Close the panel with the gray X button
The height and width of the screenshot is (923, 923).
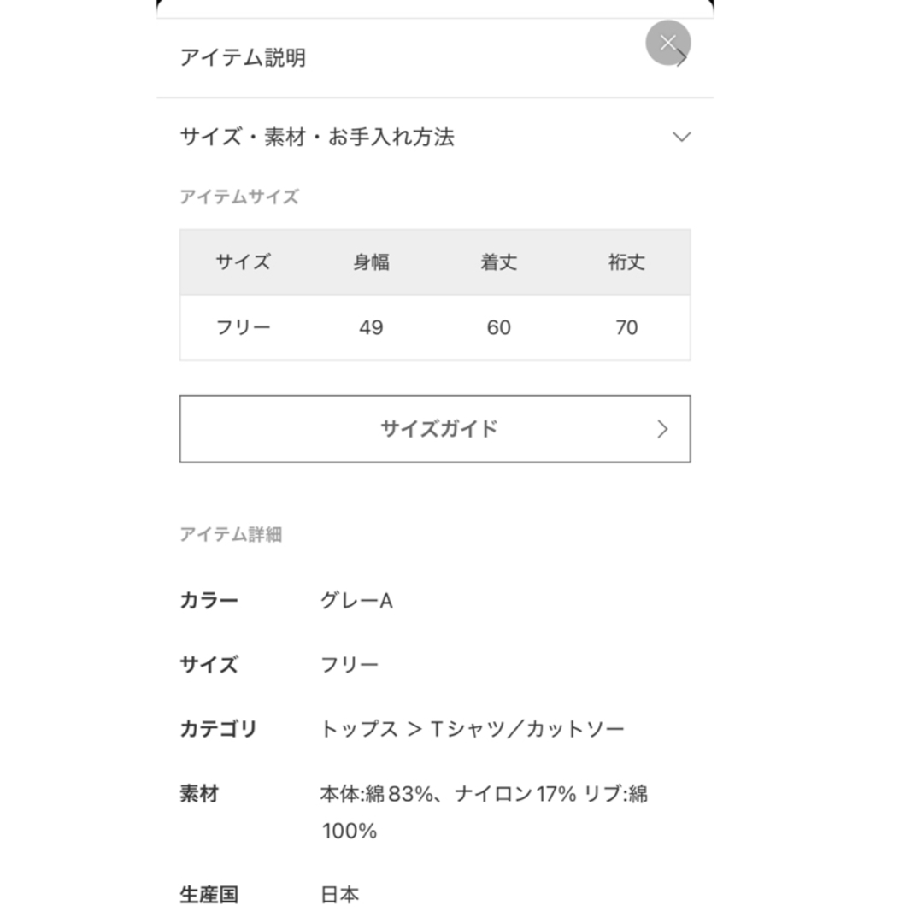click(667, 43)
